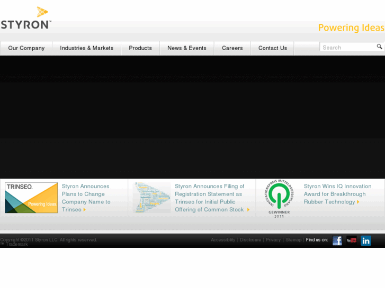385x288 pixels.
Task: Open the Disclosure footer link
Action: (x=250, y=240)
